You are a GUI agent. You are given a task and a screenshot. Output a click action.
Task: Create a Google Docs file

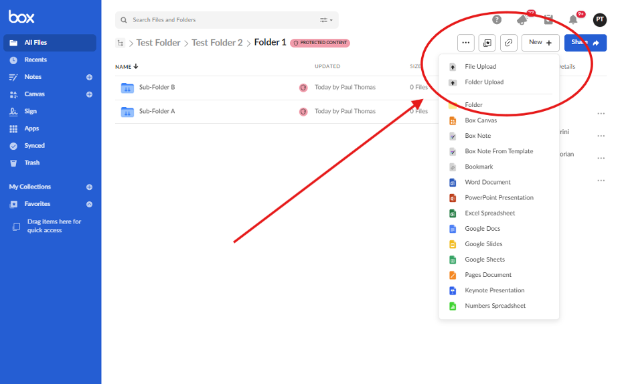coord(499,228)
